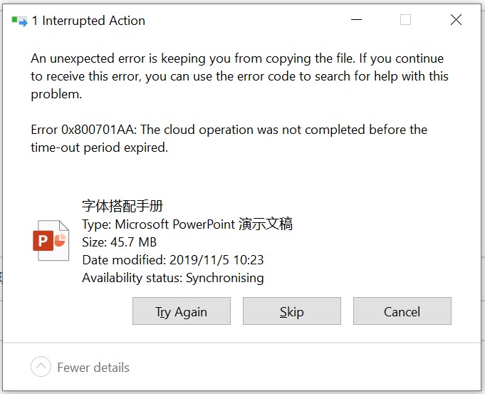
Task: Click the "Date modified" line
Action: 172,260
